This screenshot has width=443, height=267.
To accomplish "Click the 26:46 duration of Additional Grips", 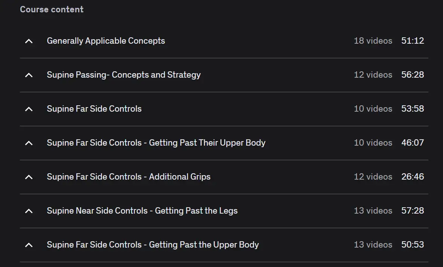I will pos(412,177).
